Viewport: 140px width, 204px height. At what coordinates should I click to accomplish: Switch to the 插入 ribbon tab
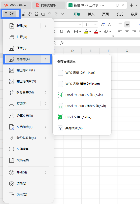pos(91,14)
